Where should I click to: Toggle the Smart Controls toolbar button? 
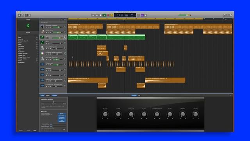click(26, 15)
